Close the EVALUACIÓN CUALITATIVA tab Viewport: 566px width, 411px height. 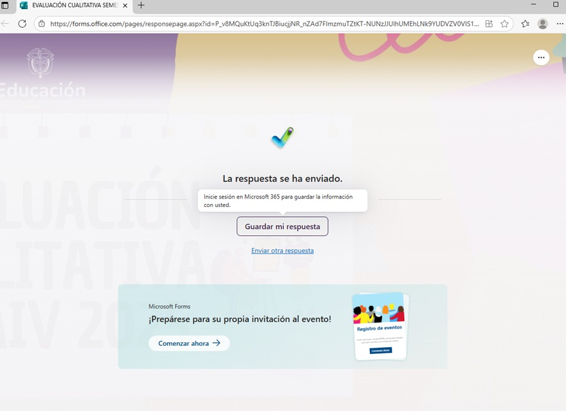125,6
